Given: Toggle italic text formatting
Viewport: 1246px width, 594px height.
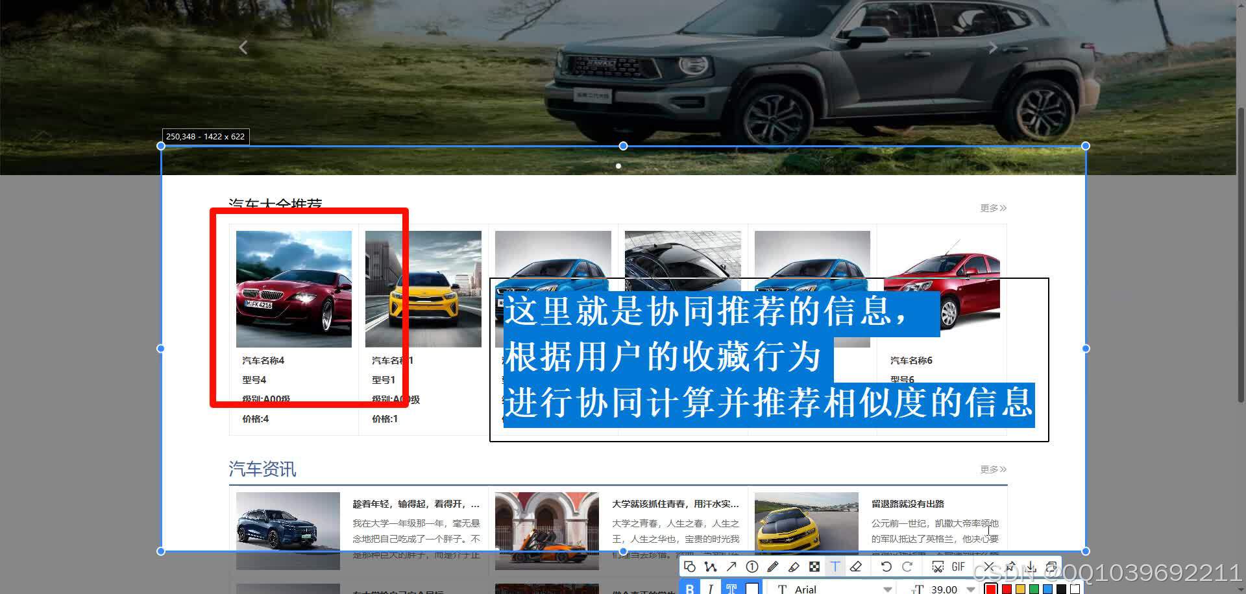Looking at the screenshot, I should click(711, 588).
